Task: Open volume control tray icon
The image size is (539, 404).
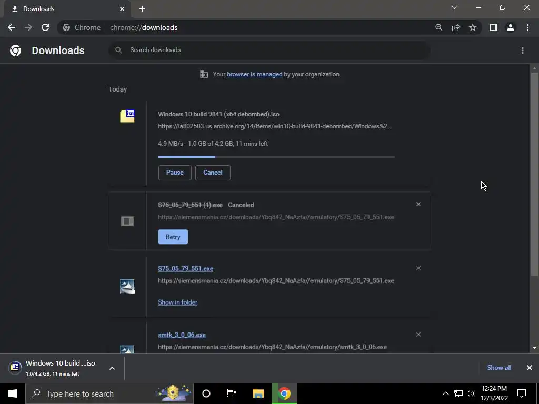Action: click(471, 393)
